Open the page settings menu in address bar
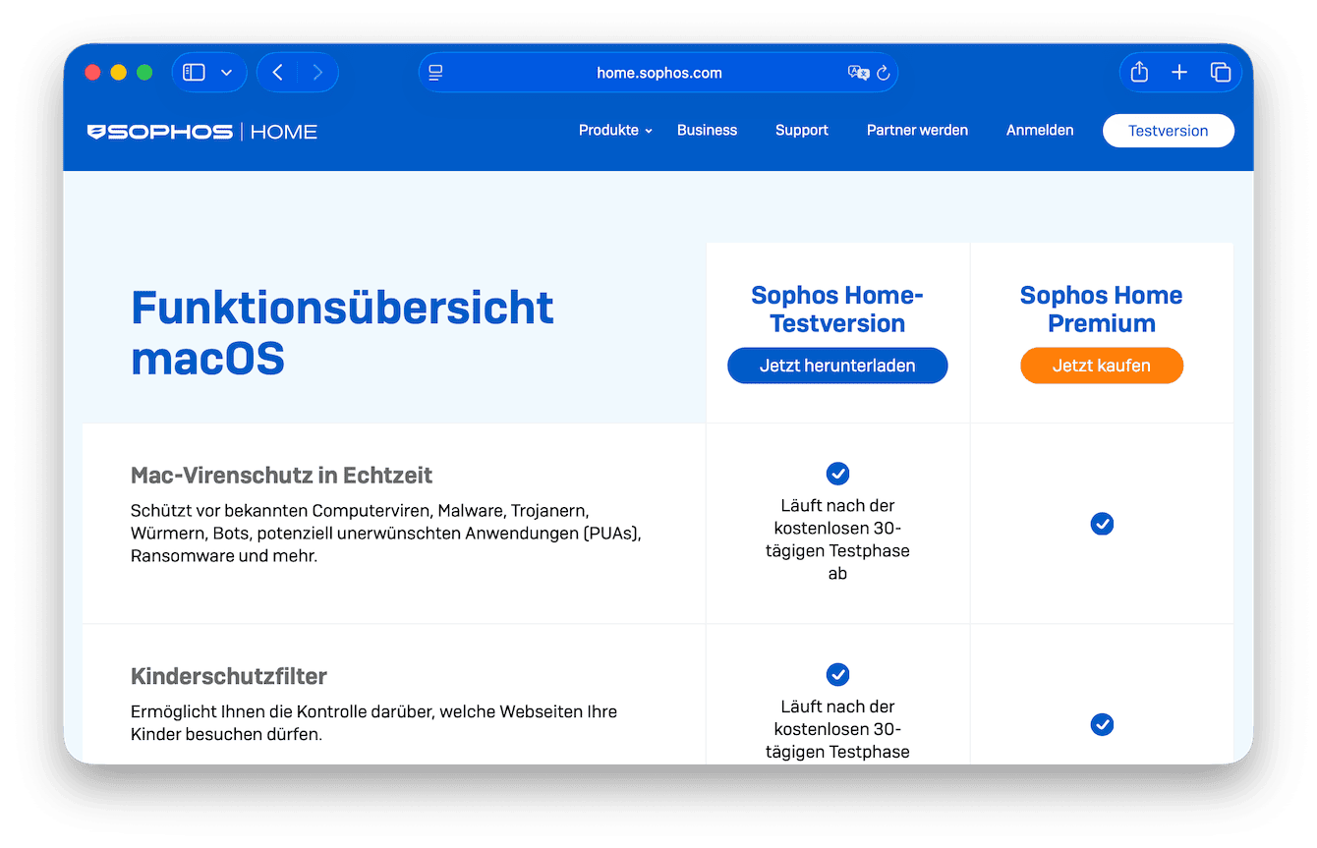The width and height of the screenshot is (1317, 848). click(433, 72)
